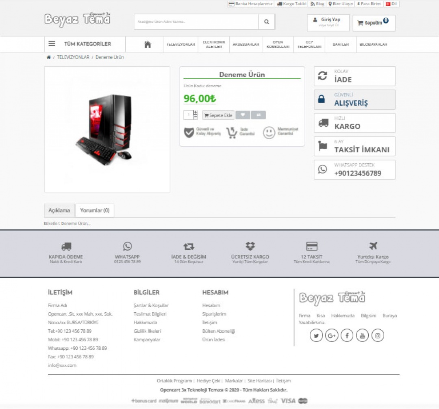Click the gaming PC product image
The image size is (439, 409).
pos(107,129)
